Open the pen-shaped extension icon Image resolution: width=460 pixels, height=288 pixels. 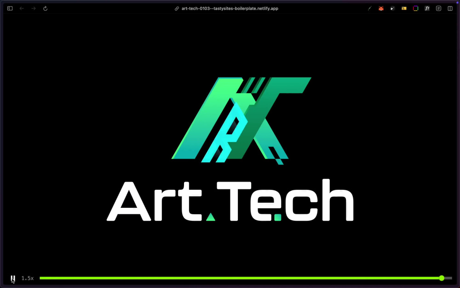370,8
